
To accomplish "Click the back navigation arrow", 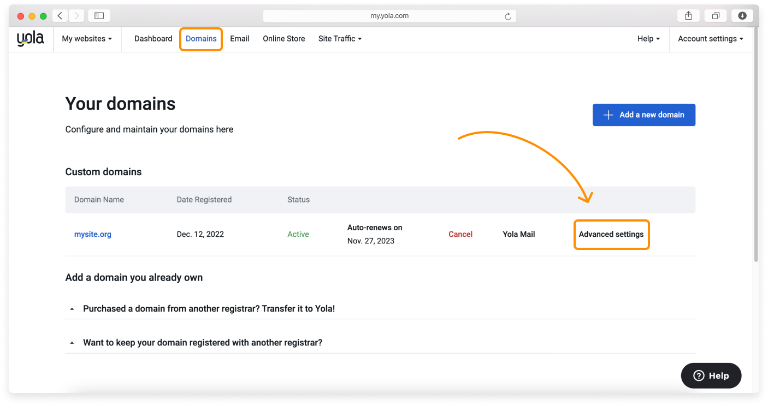I will click(60, 15).
